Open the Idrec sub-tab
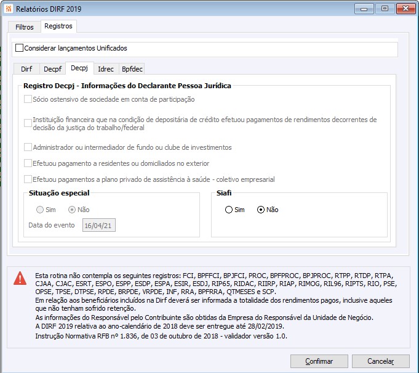This screenshot has width=419, height=373. point(106,69)
